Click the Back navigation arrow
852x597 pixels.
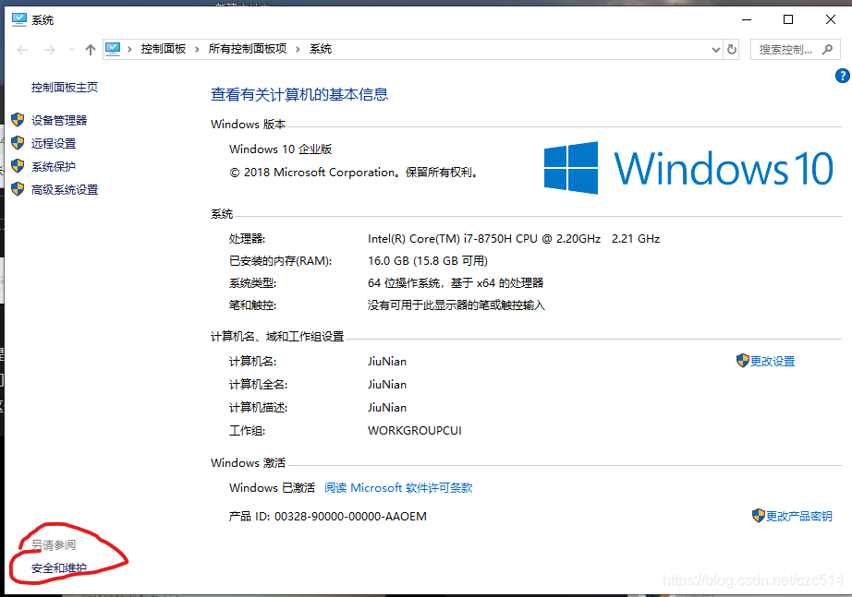[22, 50]
